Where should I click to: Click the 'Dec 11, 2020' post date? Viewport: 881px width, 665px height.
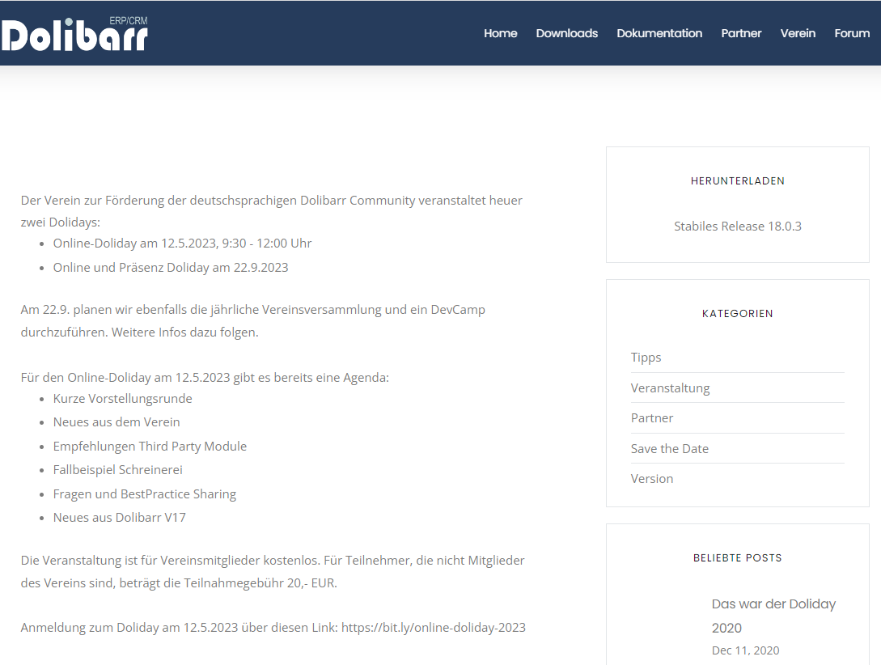click(745, 650)
